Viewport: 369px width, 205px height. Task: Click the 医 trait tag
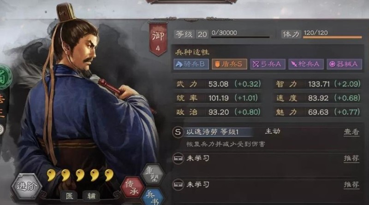pos(70,196)
